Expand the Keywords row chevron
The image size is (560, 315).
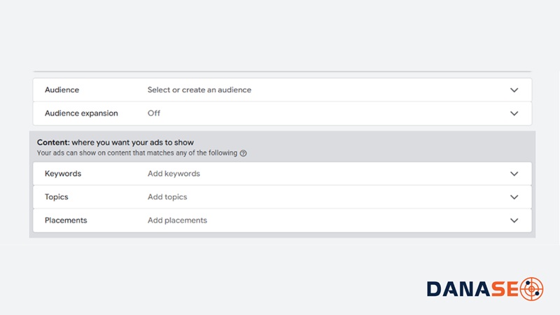514,174
